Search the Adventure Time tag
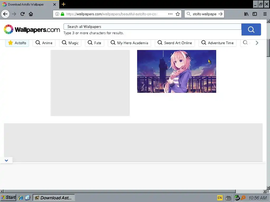The width and height of the screenshot is (270, 202). click(218, 43)
